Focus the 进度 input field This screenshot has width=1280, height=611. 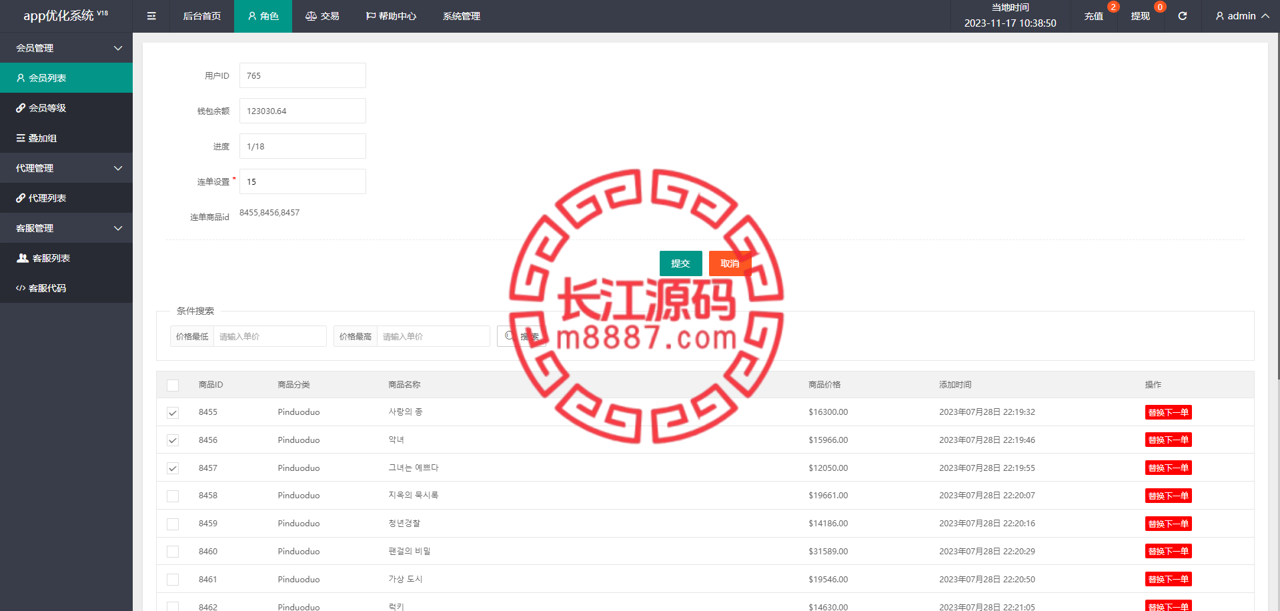tap(303, 146)
